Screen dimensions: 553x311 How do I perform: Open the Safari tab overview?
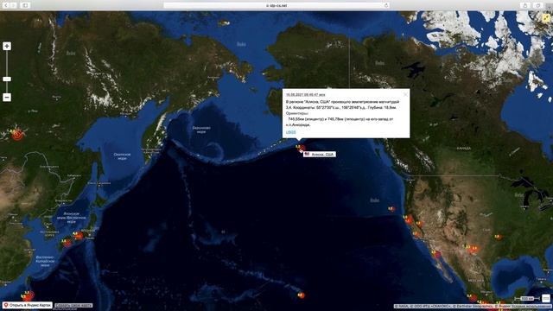point(538,5)
